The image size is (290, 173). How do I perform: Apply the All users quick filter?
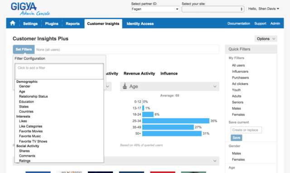pyautogui.click(x=238, y=65)
